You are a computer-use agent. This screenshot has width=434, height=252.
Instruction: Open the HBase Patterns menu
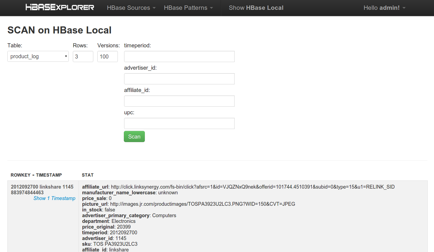[188, 8]
